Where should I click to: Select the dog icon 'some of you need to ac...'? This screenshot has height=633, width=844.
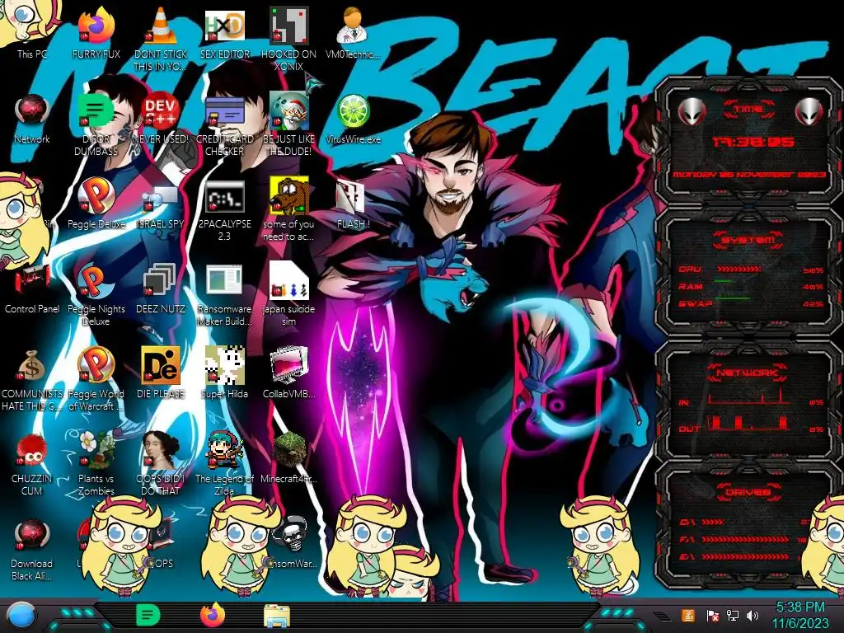tap(288, 209)
